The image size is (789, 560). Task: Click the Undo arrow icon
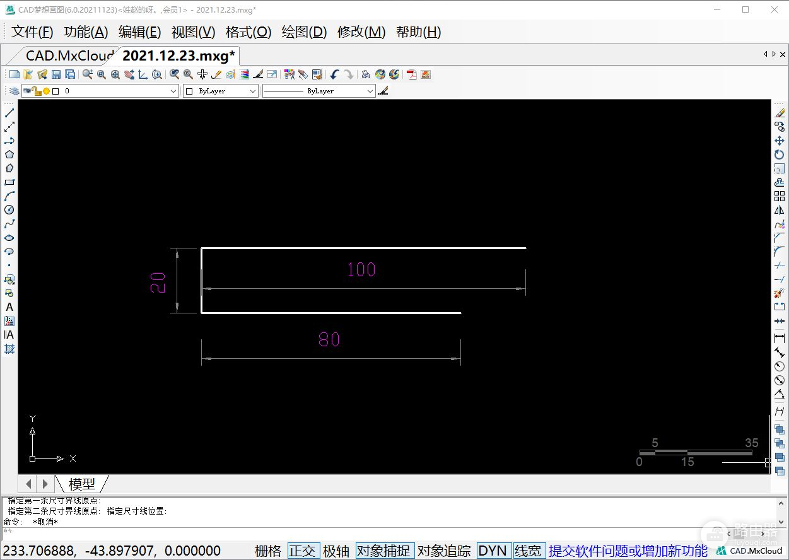tap(334, 74)
